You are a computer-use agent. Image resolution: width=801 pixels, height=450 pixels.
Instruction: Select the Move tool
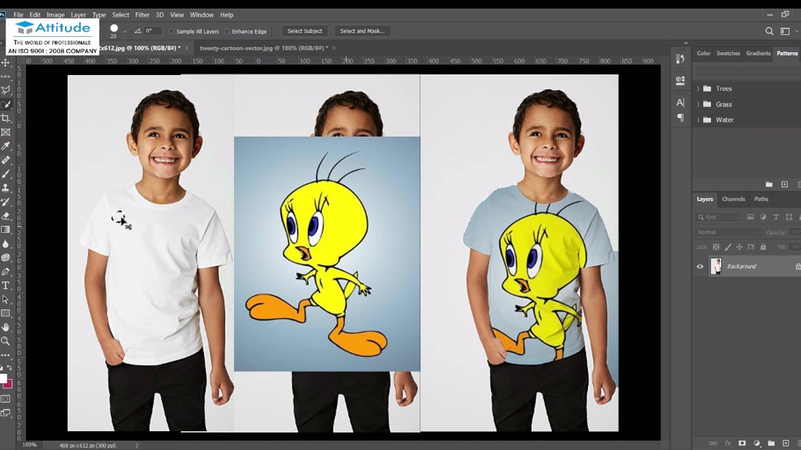6,62
